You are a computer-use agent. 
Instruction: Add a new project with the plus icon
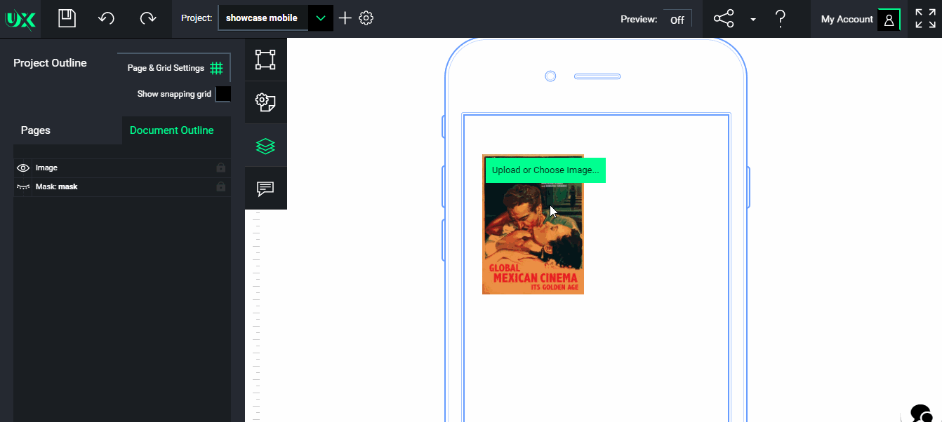click(345, 18)
